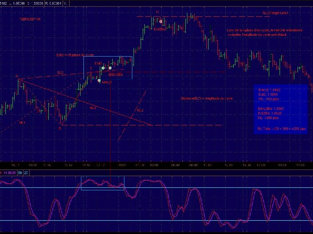Click the 18.07 date on the time axis

click(33, 165)
